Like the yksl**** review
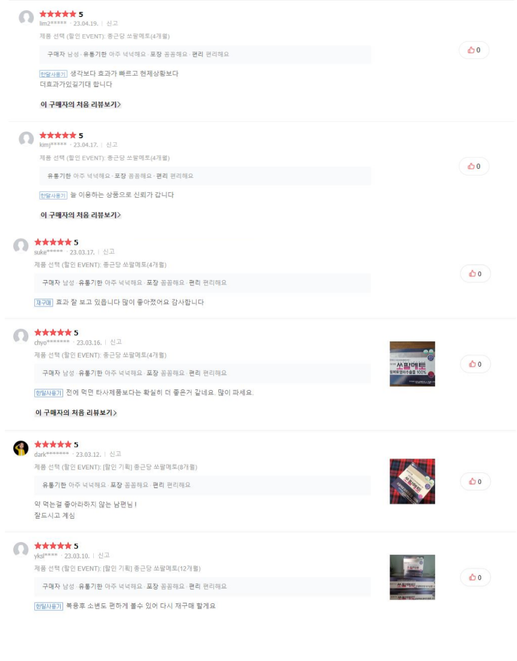This screenshot has width=517, height=661. pos(476,577)
